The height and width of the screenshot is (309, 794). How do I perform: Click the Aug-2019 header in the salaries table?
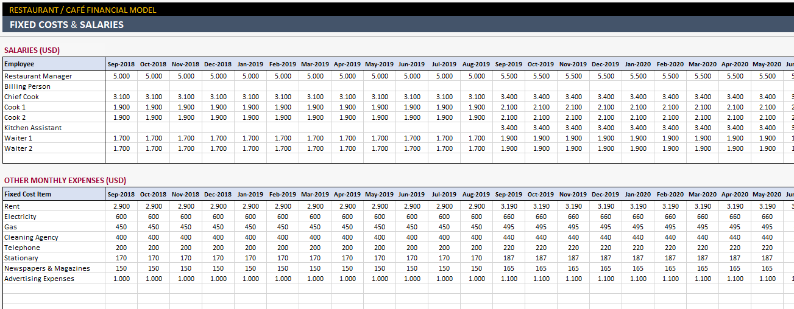coord(477,64)
